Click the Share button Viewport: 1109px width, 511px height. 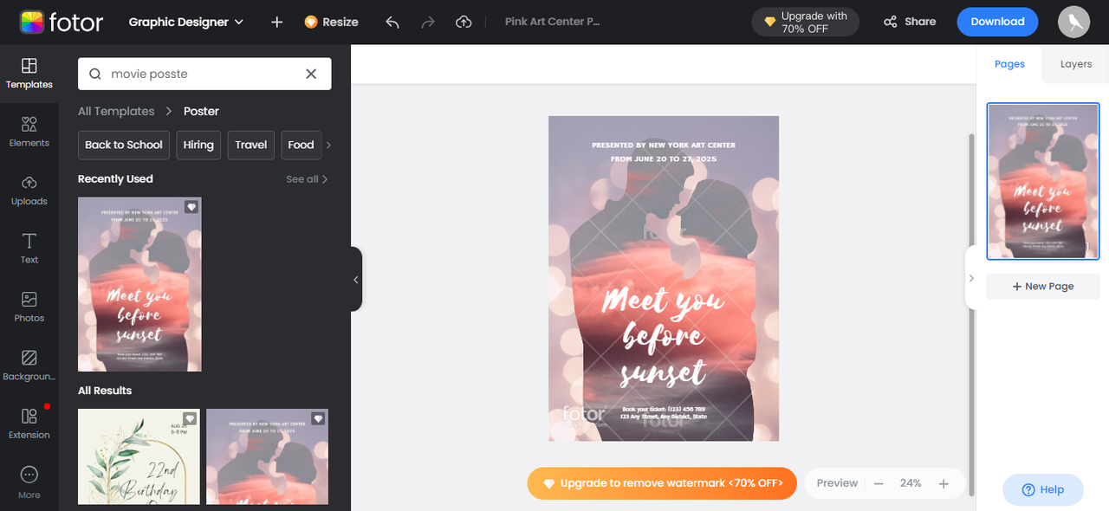click(910, 22)
